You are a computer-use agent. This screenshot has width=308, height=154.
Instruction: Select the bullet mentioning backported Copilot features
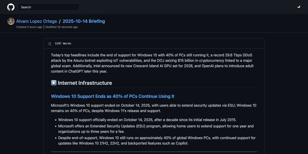point(157,140)
